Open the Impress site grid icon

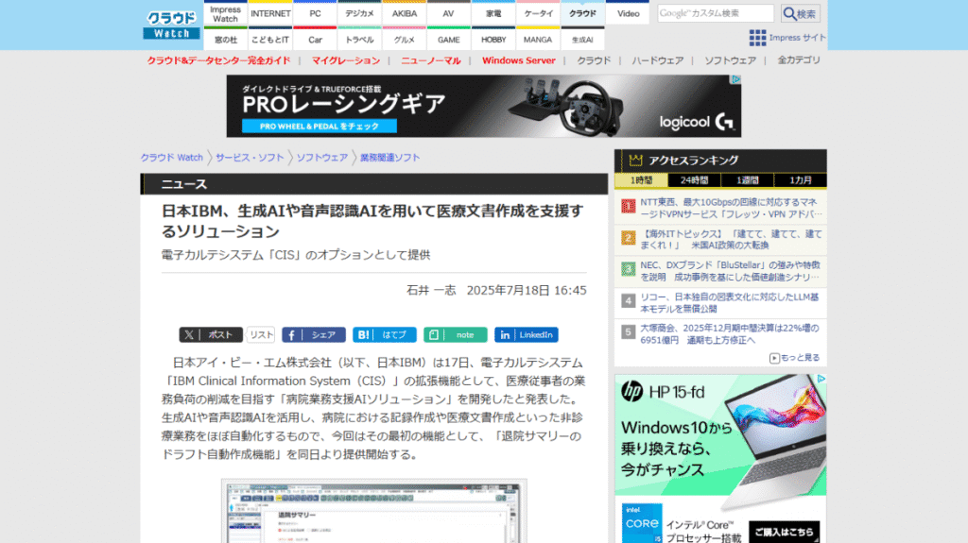[x=757, y=38]
